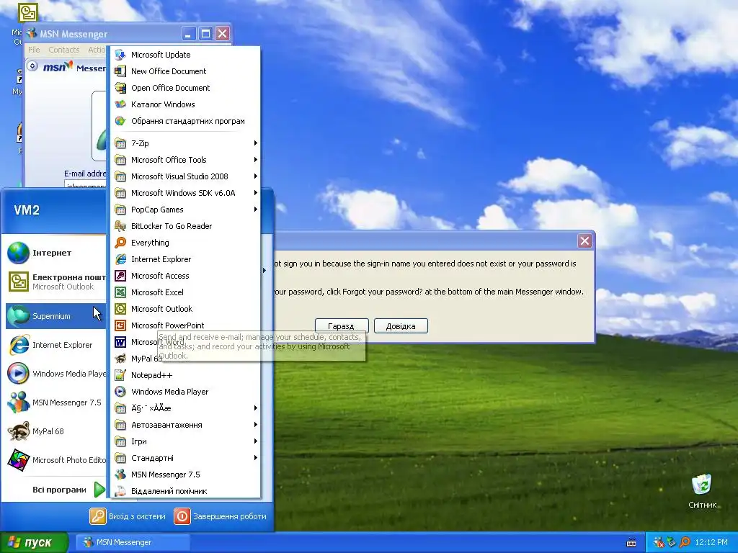The image size is (738, 553).
Task: Click Вихід з системи log off button
Action: [x=128, y=516]
